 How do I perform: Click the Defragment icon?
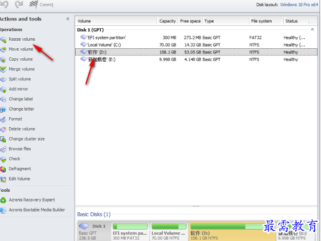click(3, 169)
